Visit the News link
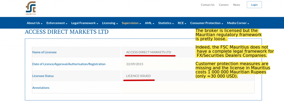 point(237,5)
